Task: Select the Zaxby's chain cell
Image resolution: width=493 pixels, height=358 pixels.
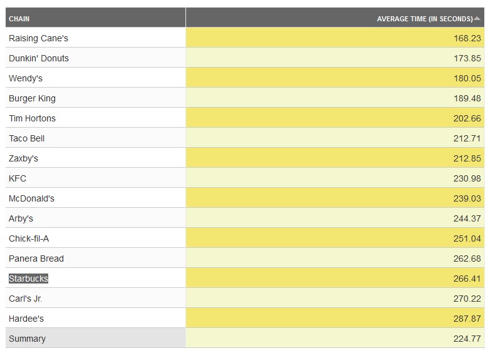Action: [x=24, y=158]
